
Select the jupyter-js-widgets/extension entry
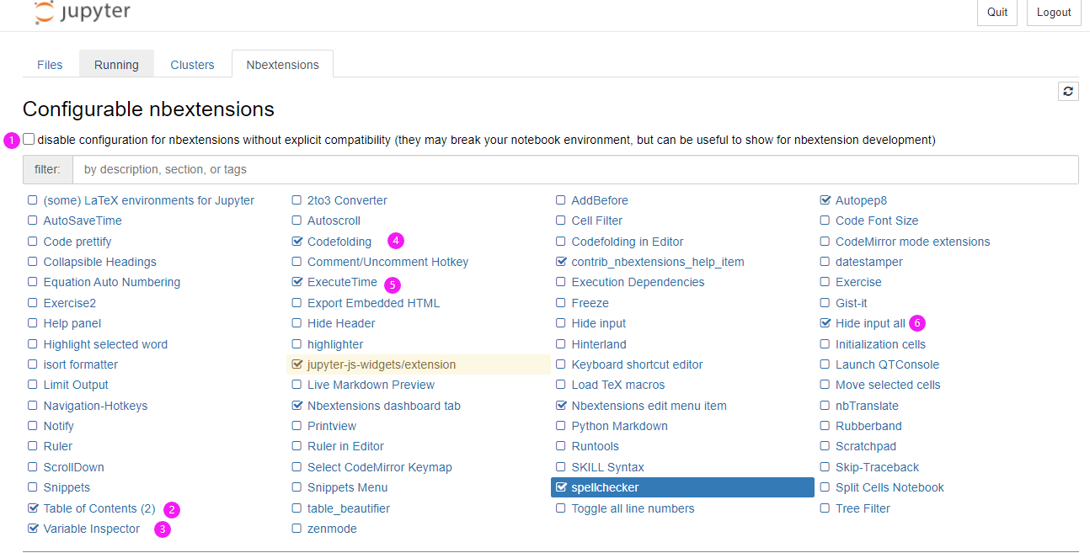[x=382, y=364]
